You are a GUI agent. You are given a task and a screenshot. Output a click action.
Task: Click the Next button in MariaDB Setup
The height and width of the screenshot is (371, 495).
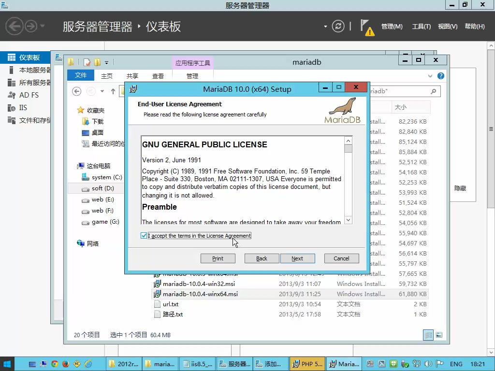coord(297,258)
